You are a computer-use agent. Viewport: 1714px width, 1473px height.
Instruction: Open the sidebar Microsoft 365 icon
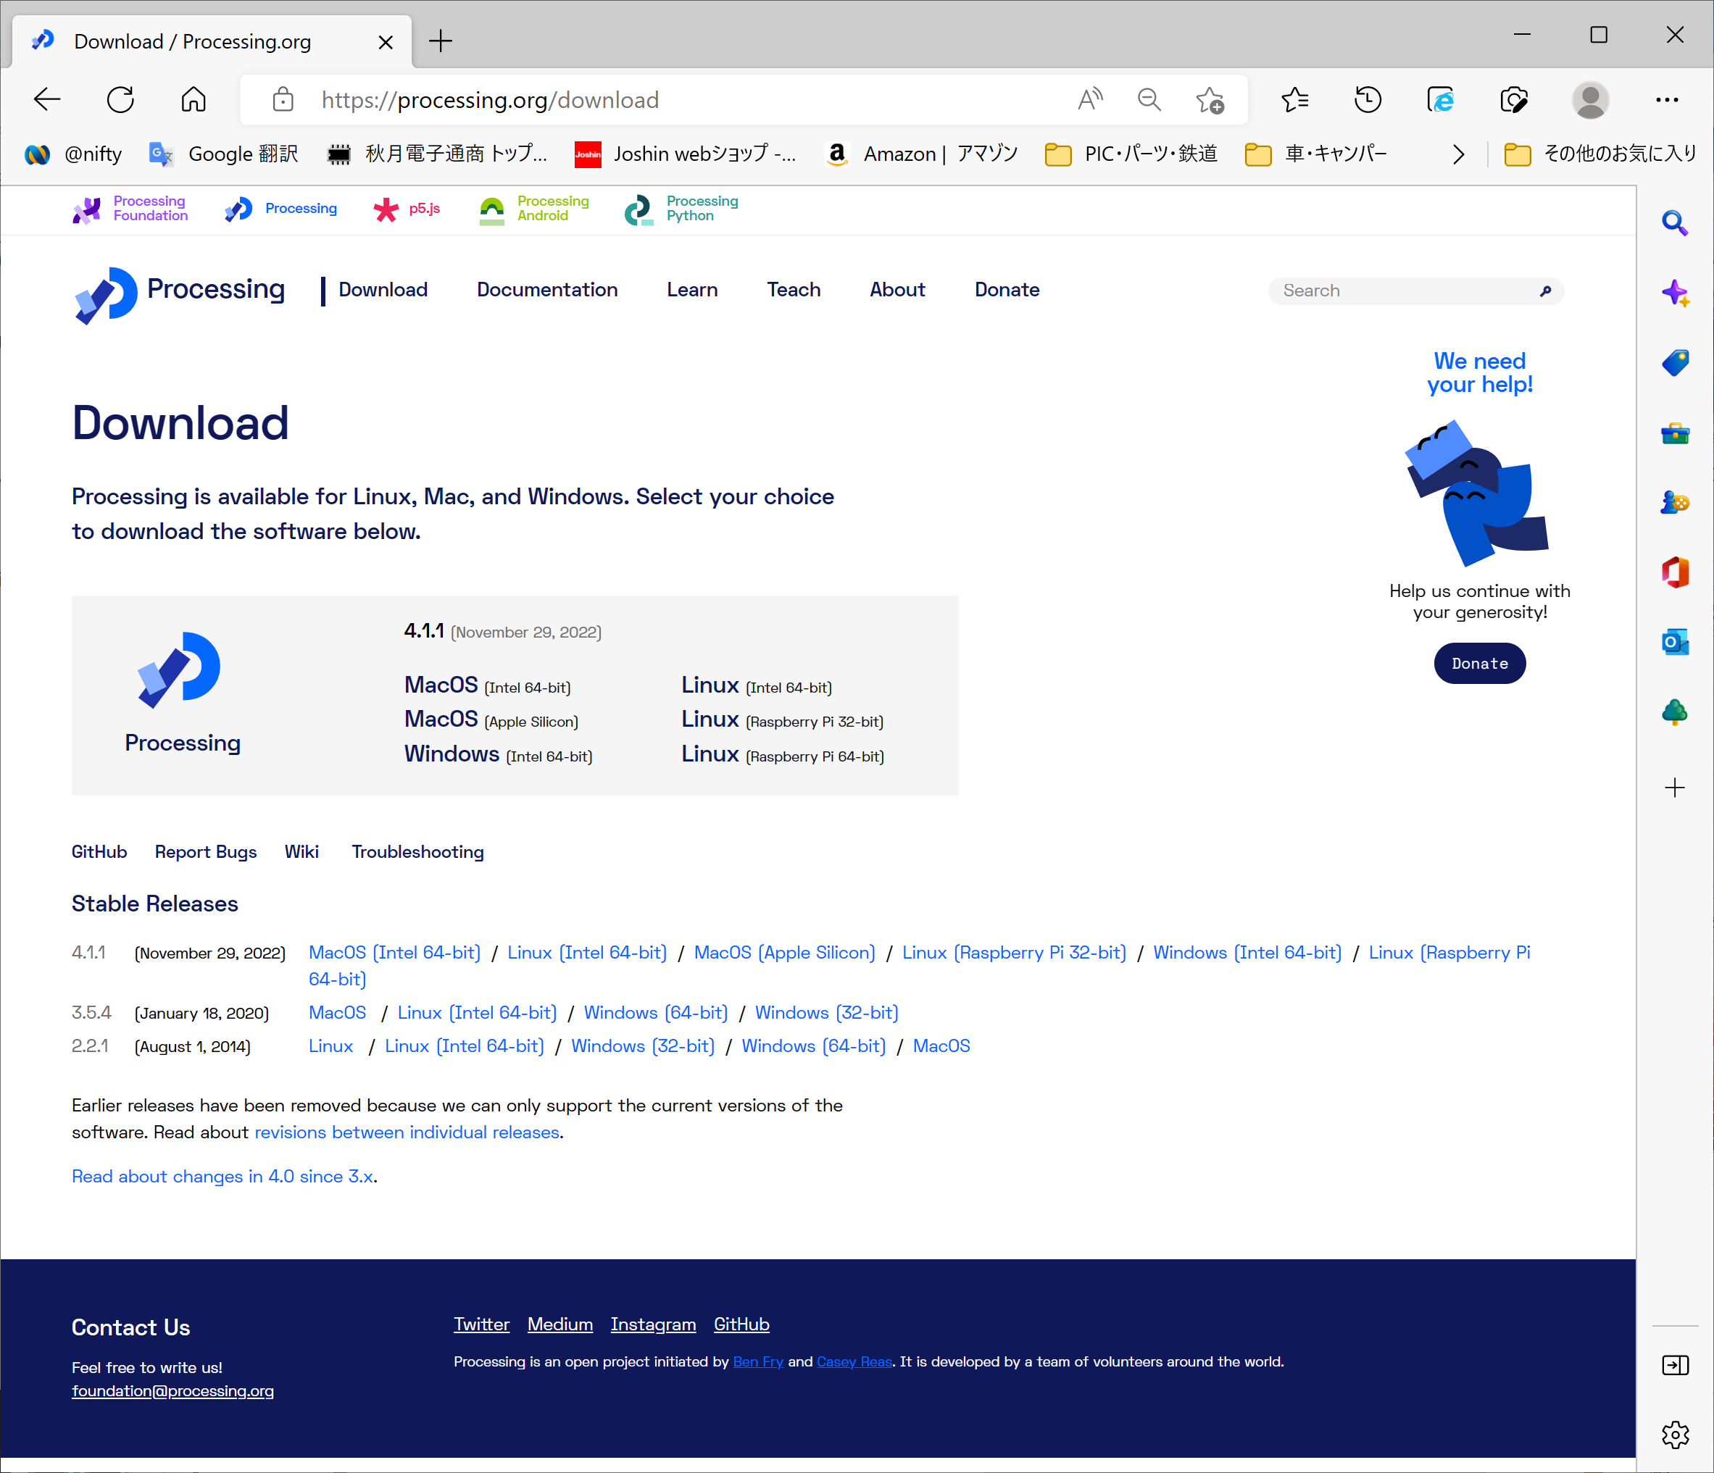click(x=1675, y=572)
